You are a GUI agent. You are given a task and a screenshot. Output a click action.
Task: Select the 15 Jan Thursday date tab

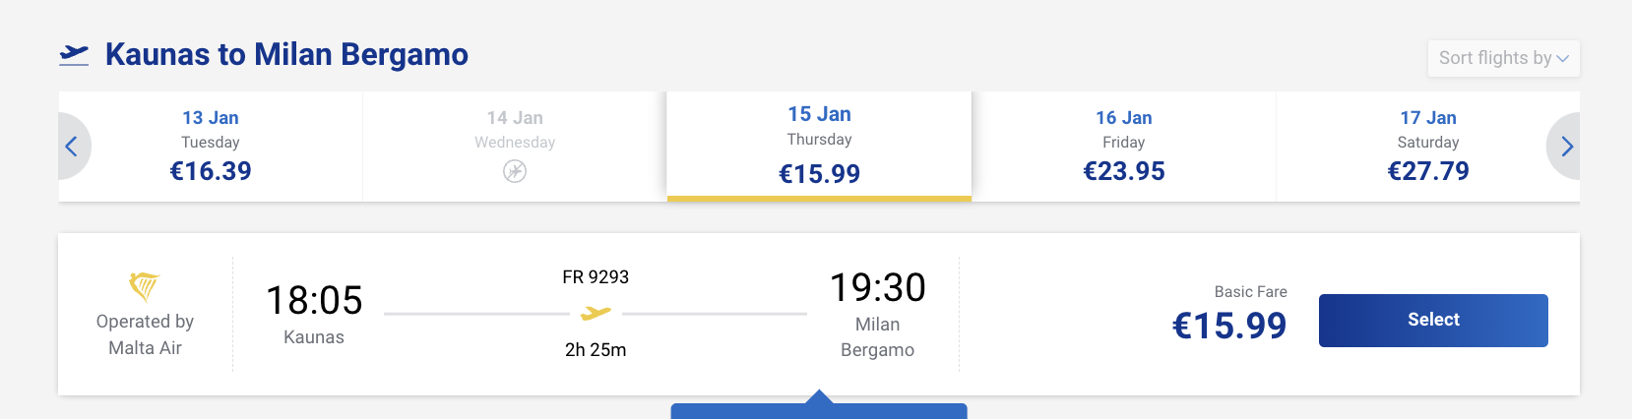[x=819, y=146]
